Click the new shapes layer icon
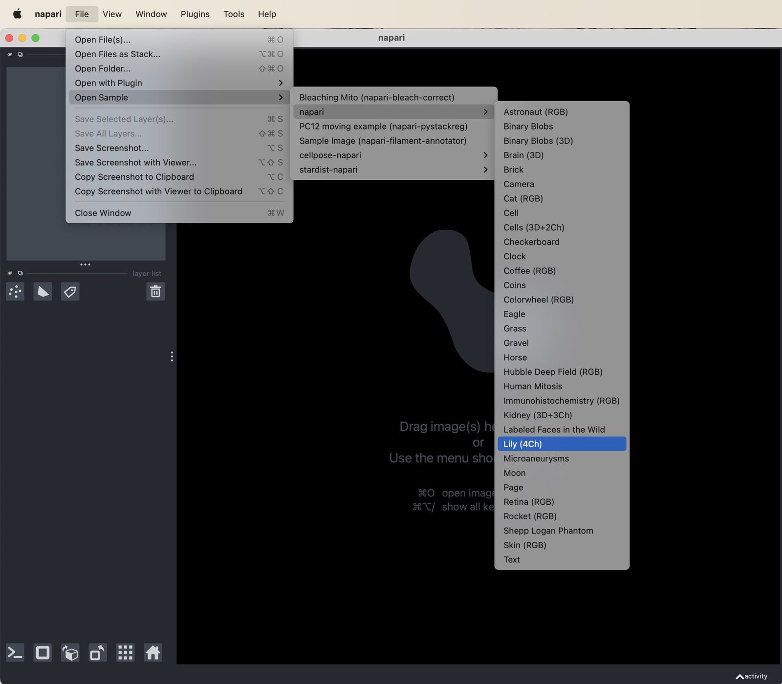782x684 pixels. [x=43, y=292]
